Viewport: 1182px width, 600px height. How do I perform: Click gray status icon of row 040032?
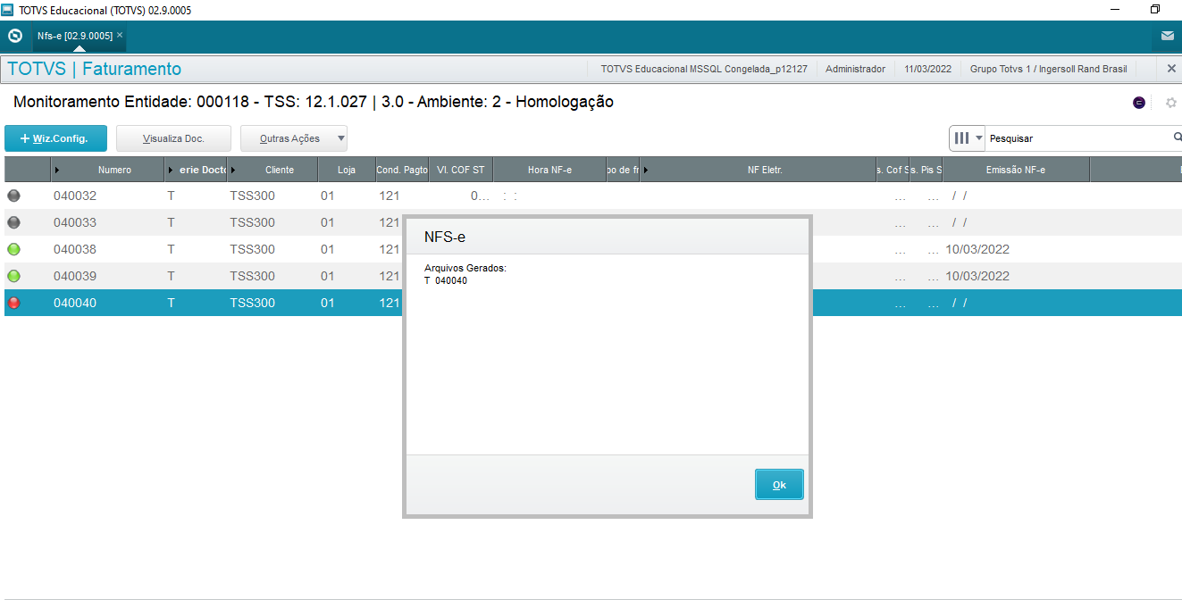click(x=13, y=196)
